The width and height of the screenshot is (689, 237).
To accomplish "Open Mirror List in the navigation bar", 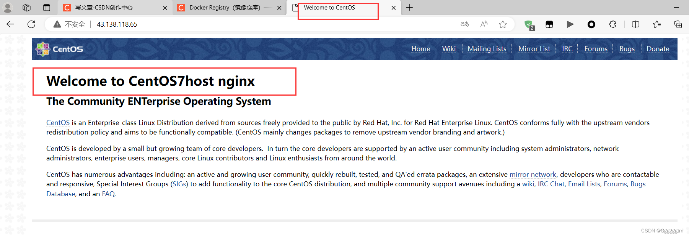I will pos(534,49).
